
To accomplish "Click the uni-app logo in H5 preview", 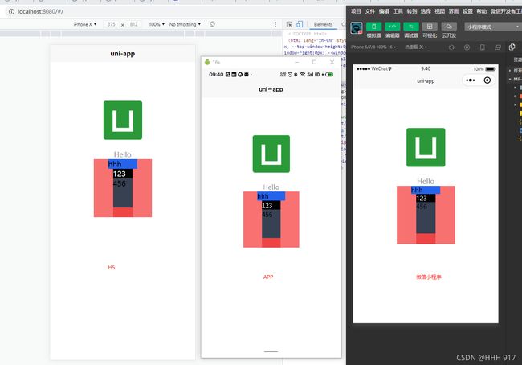I will point(123,120).
